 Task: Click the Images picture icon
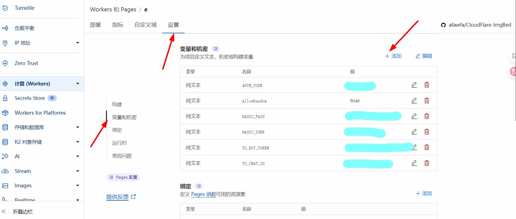click(5, 186)
